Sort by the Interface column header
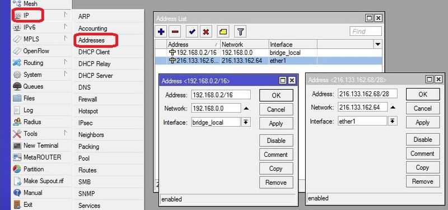This screenshot has height=210, width=448. [293, 45]
